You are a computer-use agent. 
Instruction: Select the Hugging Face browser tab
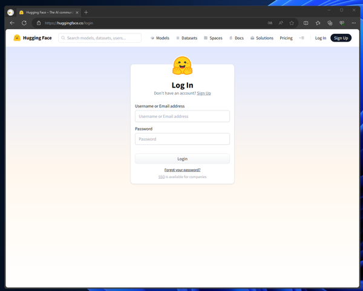click(49, 13)
